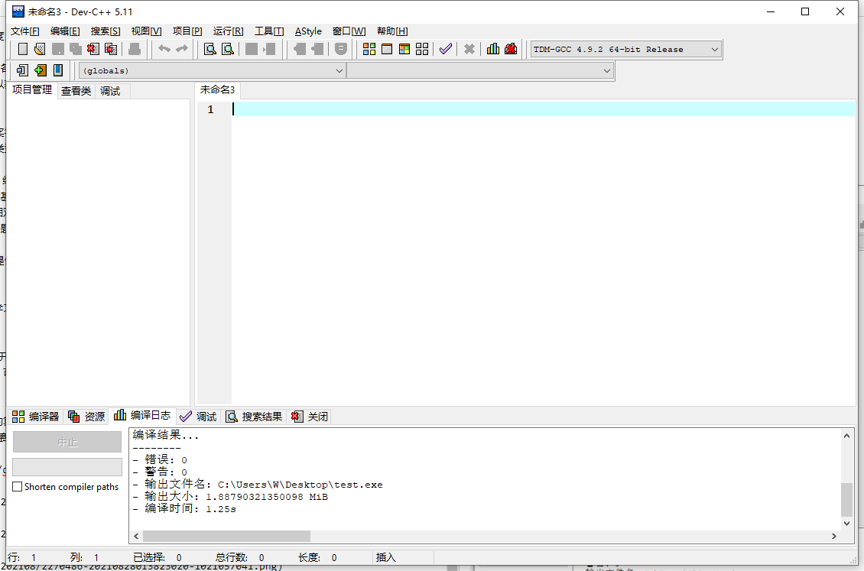Screen dimensions: 864x571
Task: Click the Open file toolbar icon
Action: click(40, 49)
